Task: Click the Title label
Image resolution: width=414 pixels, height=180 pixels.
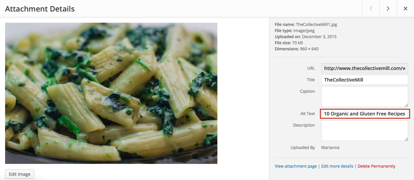Action: pos(311,80)
